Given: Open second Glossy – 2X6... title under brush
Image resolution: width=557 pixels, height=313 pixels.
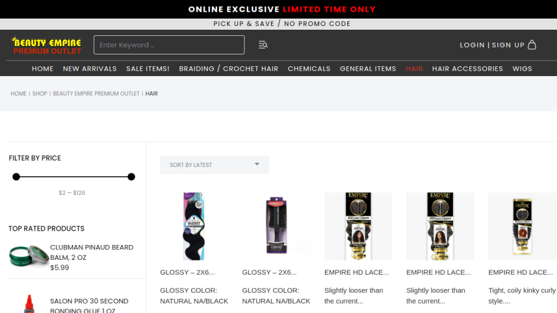Looking at the screenshot, I should point(269,273).
